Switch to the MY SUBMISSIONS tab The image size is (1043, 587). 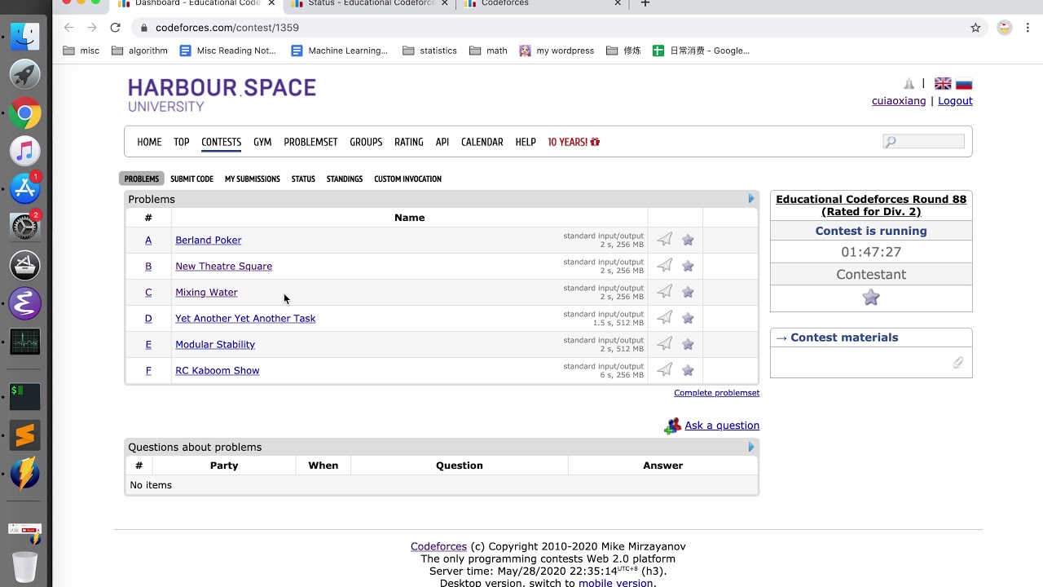(x=253, y=179)
